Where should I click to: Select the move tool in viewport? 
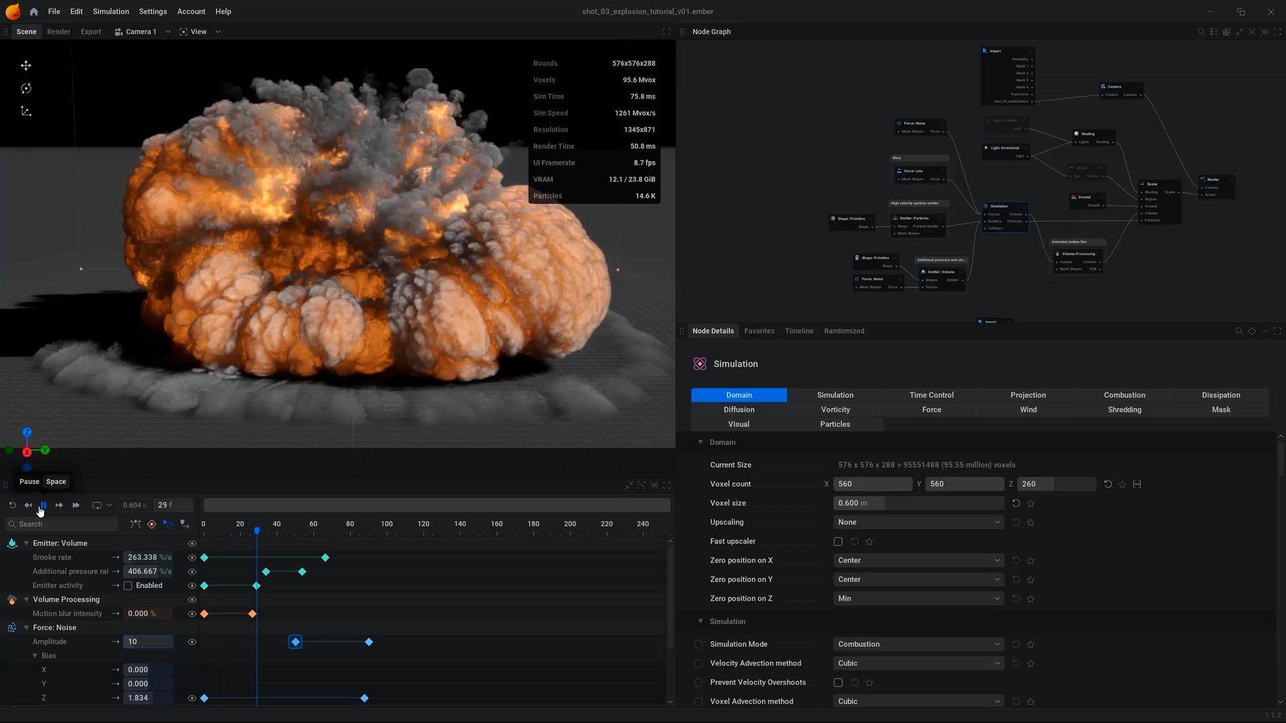tap(26, 66)
